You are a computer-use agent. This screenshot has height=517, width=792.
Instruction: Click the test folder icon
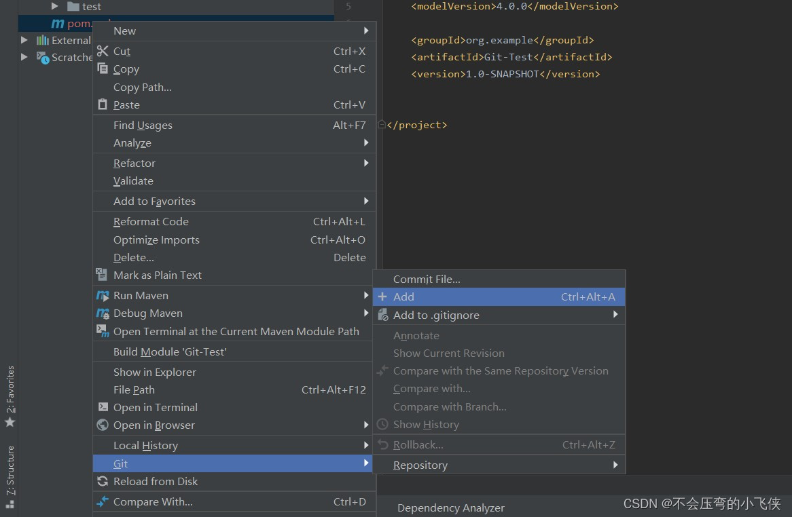pos(73,7)
